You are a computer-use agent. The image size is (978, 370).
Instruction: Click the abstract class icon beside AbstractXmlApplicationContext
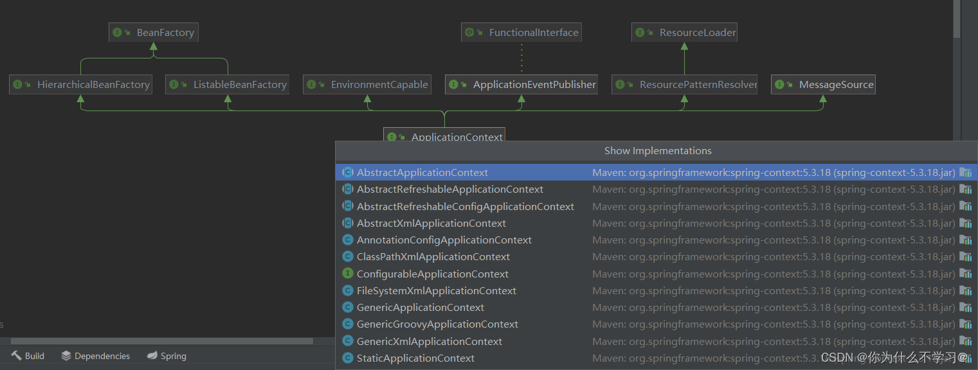coord(347,223)
